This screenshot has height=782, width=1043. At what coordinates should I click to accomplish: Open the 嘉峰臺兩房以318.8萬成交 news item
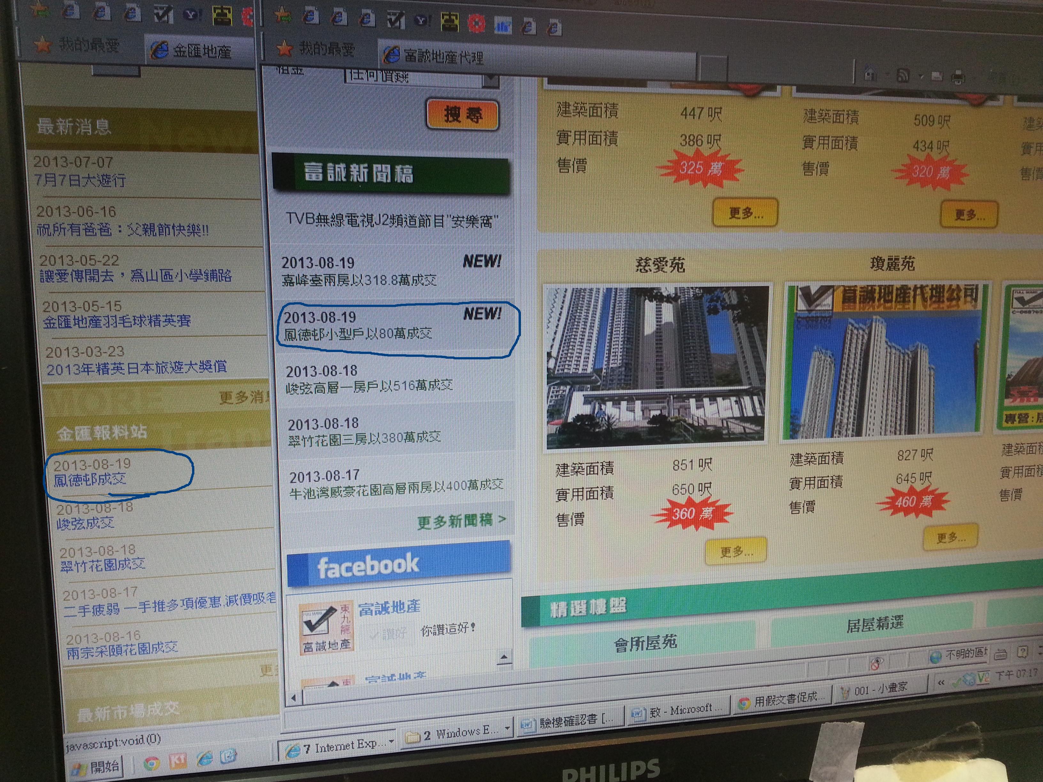359,280
